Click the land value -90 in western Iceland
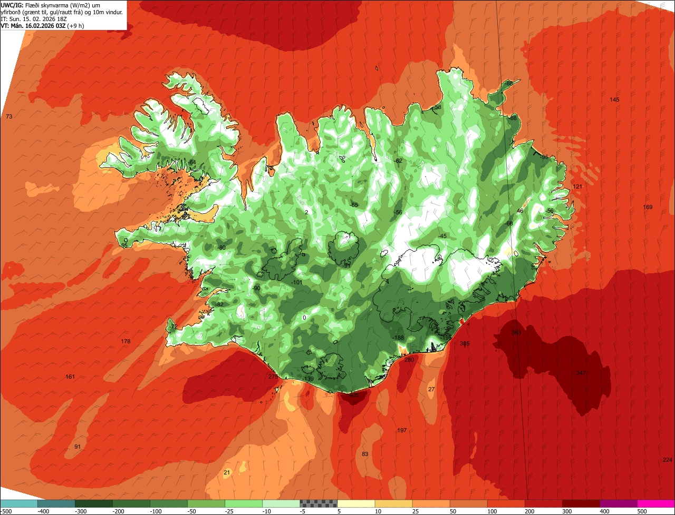This screenshot has width=675, height=515. point(256,289)
